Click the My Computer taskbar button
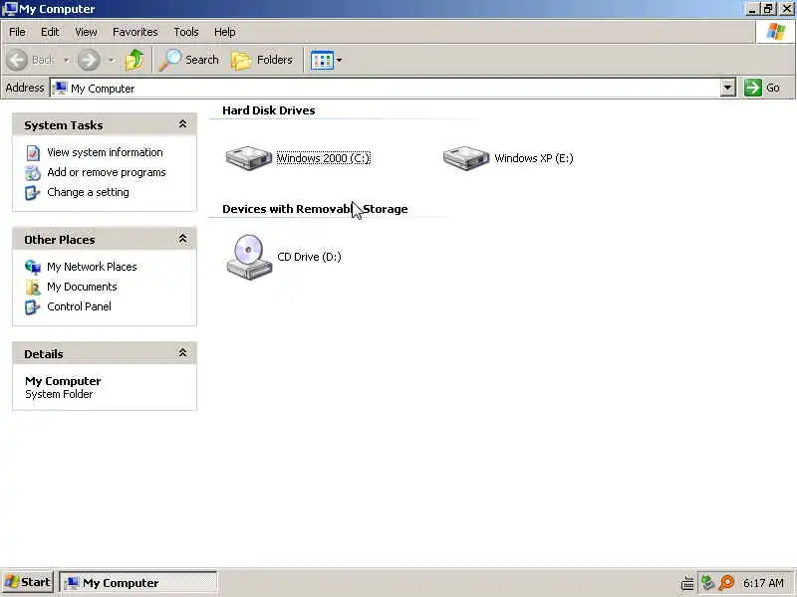Image resolution: width=797 pixels, height=597 pixels. coord(138,583)
